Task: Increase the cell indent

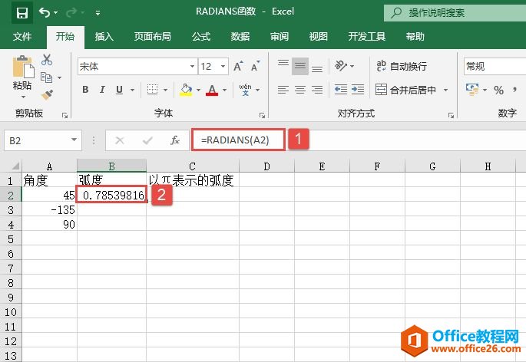Action: click(x=358, y=90)
